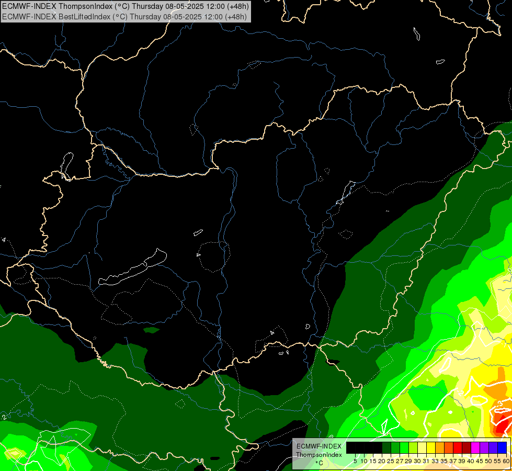Click the BestLiftedIndex title line at top
Viewport: 512px width, 471px height.
point(124,16)
